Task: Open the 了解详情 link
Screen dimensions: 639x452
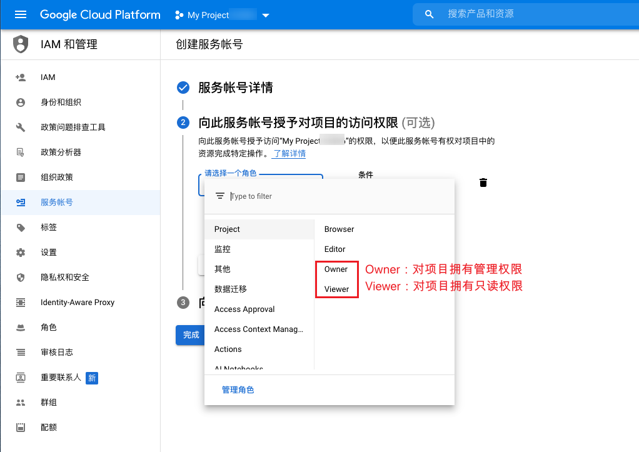Action: (288, 154)
